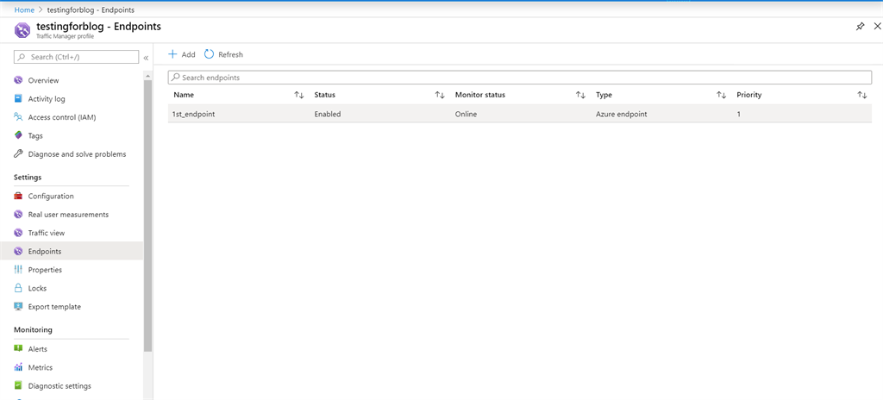883x400 pixels.
Task: Click the Locks padlock icon
Action: pos(18,288)
